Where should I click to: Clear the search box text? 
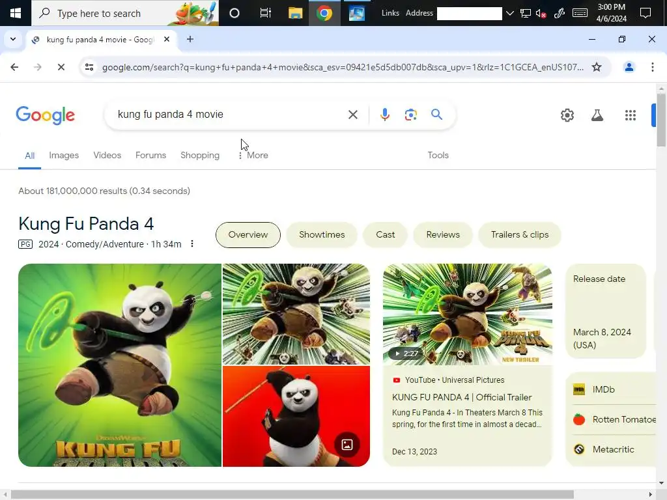point(352,115)
